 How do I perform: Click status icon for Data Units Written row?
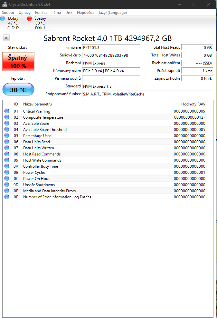(7, 148)
